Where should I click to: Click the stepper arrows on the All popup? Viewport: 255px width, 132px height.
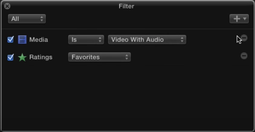(42, 19)
